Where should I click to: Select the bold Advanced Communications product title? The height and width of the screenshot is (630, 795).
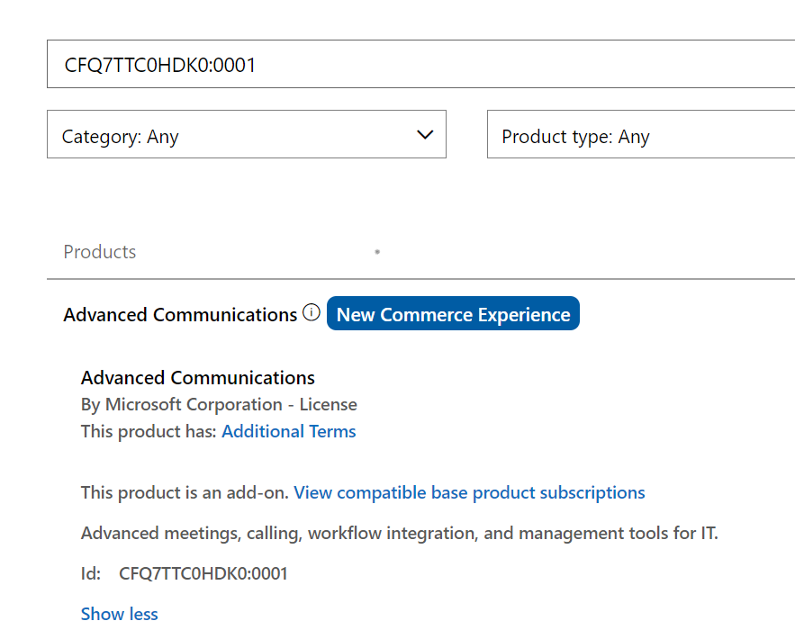pos(198,378)
